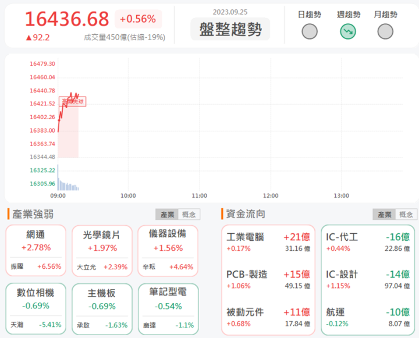The height and width of the screenshot is (338, 419).
Task: Click the index value 16436.68
Action: tap(67, 19)
